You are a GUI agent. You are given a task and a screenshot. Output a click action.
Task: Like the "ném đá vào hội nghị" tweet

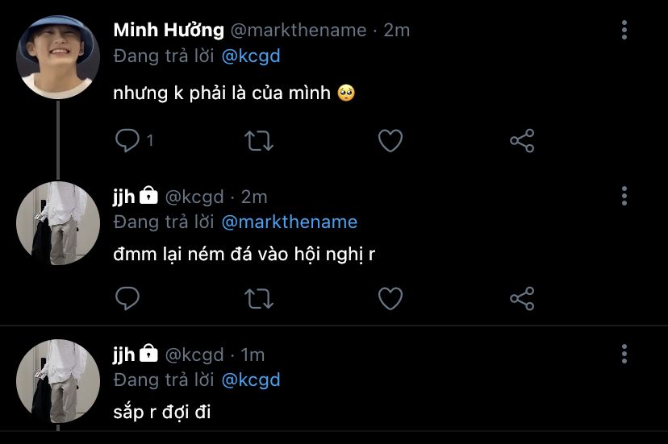point(390,299)
